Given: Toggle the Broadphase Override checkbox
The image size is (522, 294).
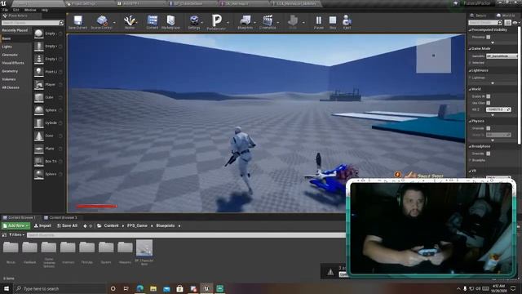Looking at the screenshot, I should (x=489, y=154).
